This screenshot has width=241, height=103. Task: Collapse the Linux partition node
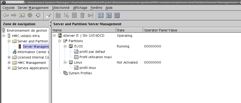click(x=65, y=62)
